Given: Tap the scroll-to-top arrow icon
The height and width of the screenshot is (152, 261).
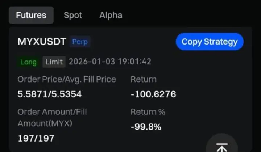Looking at the screenshot, I should click(x=221, y=145).
